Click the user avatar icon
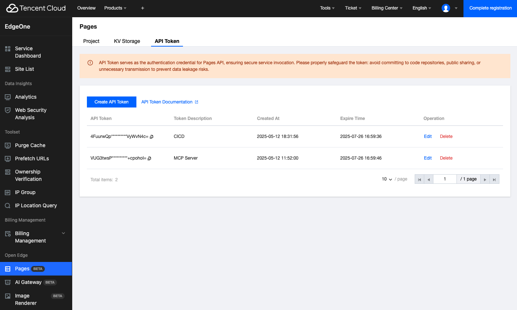Image resolution: width=517 pixels, height=310 pixels. point(445,8)
